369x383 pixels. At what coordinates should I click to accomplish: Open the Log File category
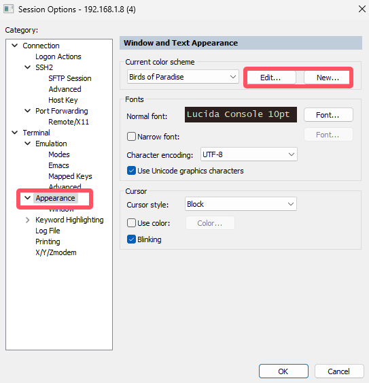pyautogui.click(x=48, y=231)
